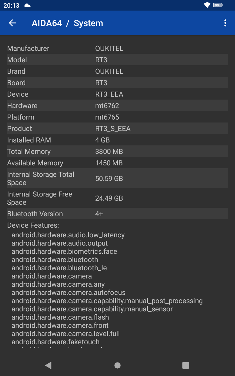Select the Manufacturer OUKITEL row

click(x=117, y=48)
